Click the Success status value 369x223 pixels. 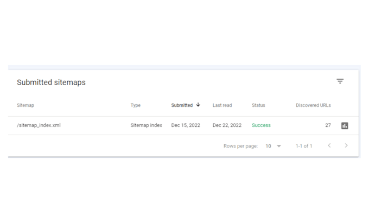(x=261, y=125)
